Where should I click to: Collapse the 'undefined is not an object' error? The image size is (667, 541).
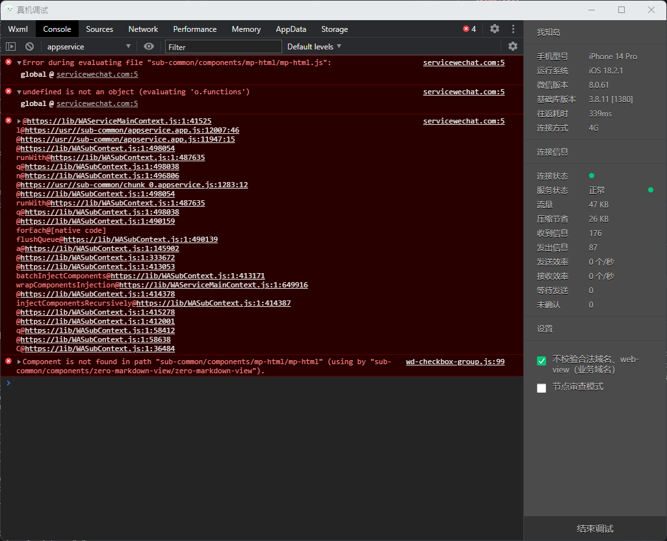(19, 92)
